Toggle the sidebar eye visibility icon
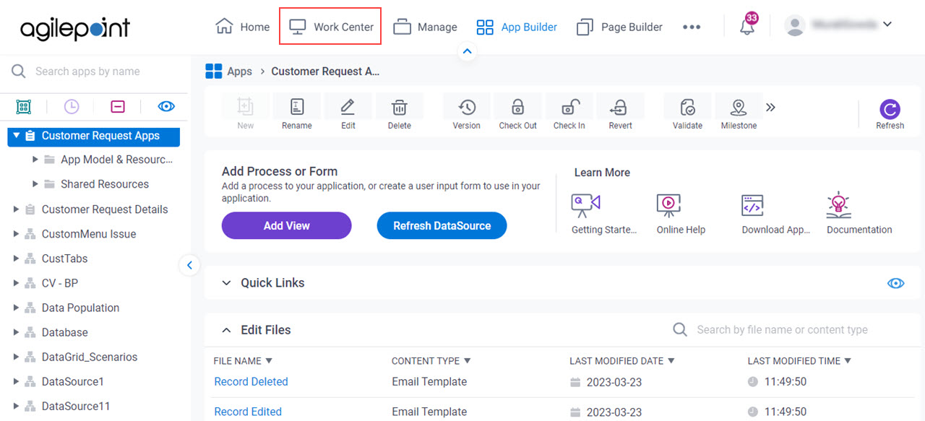Image resolution: width=925 pixels, height=421 pixels. click(x=167, y=106)
